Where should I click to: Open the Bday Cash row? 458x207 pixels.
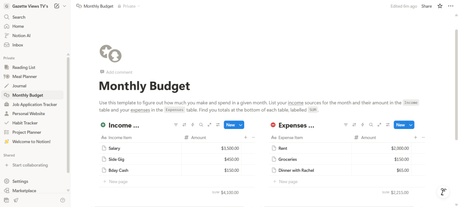pyautogui.click(x=118, y=170)
